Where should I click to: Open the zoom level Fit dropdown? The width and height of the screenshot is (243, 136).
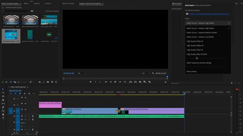[82, 73]
